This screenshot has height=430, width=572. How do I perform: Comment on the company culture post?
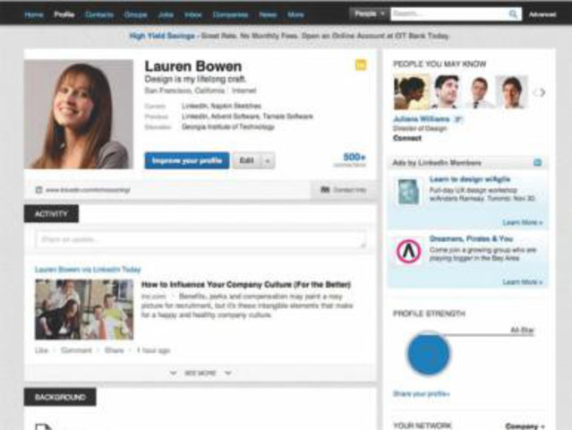pyautogui.click(x=76, y=350)
